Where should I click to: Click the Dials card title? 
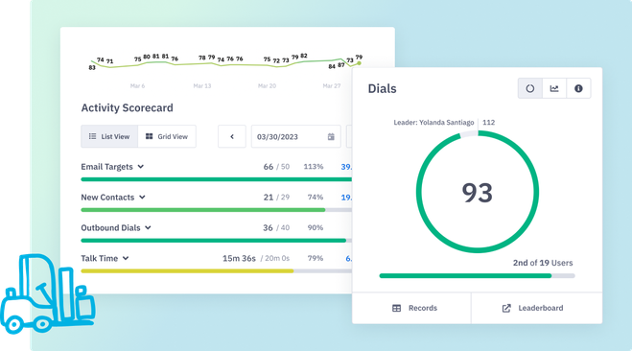point(382,88)
